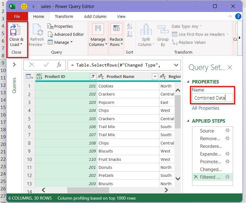Expand the formula bar
The height and width of the screenshot is (203, 246).
pyautogui.click(x=176, y=65)
